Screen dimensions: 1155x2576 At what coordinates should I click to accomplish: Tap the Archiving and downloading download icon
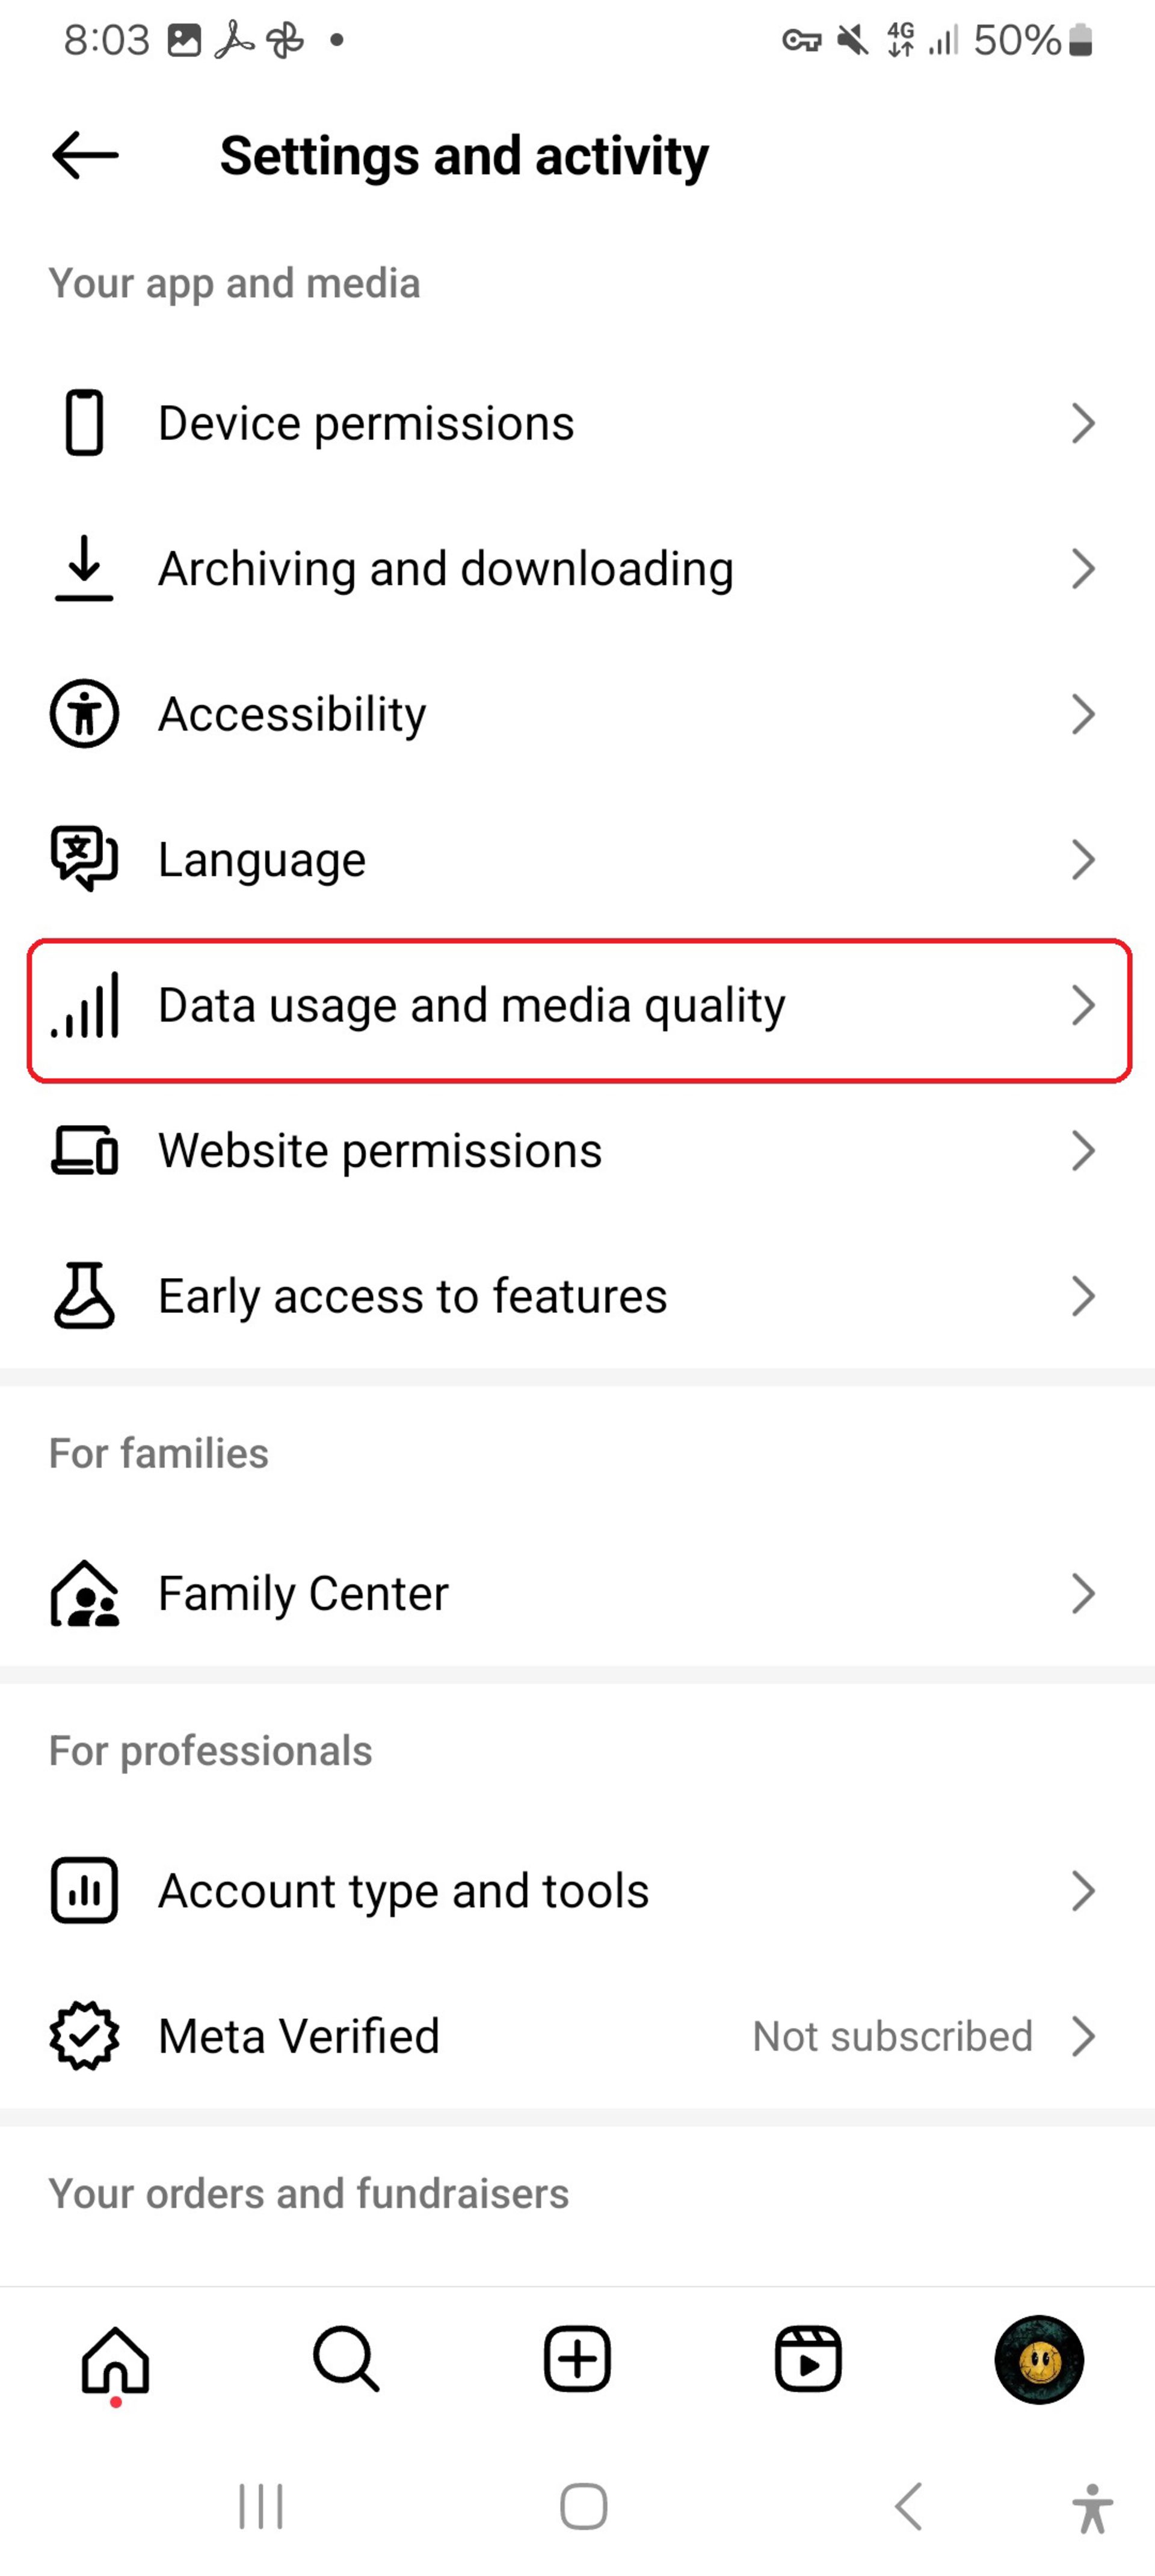(x=84, y=568)
